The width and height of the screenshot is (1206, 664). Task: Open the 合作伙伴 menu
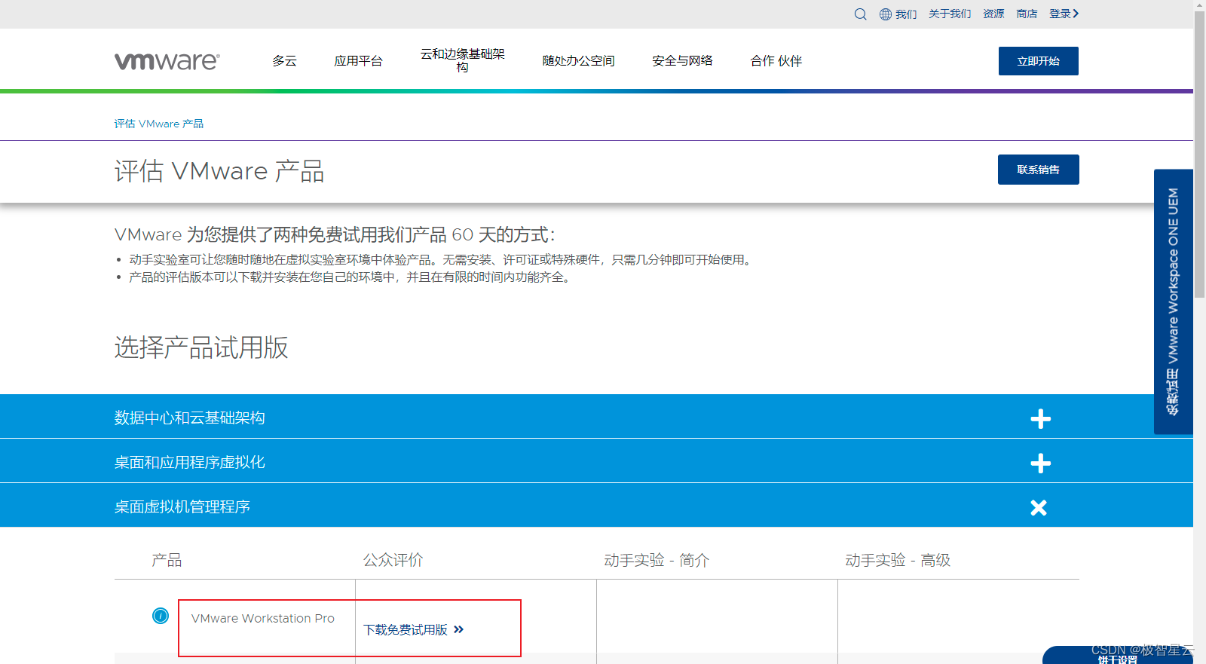[776, 61]
